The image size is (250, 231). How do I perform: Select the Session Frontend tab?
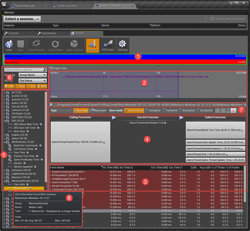110,6
